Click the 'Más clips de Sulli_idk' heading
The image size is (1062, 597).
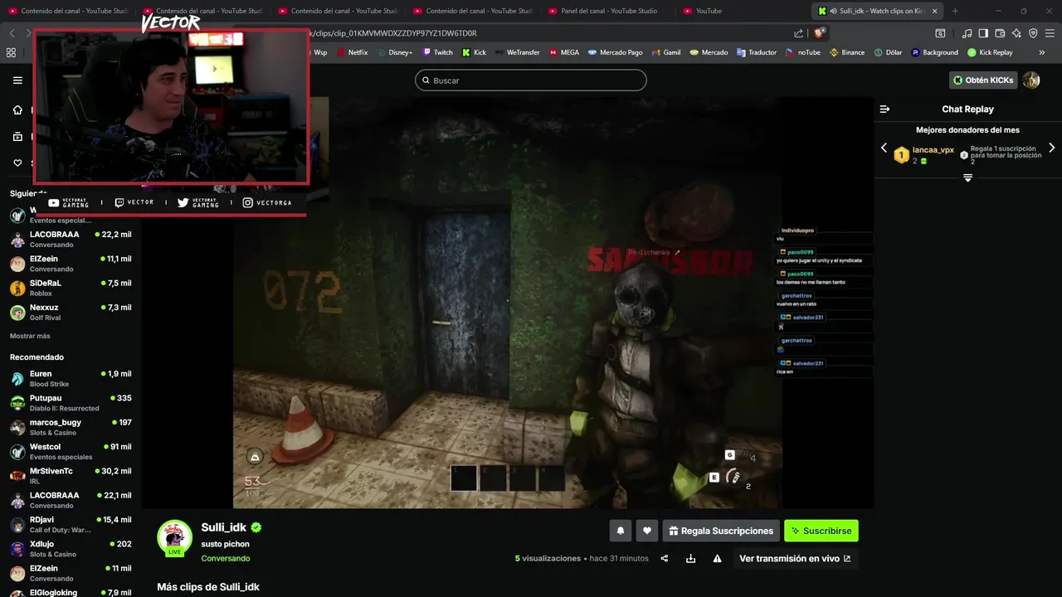208,587
